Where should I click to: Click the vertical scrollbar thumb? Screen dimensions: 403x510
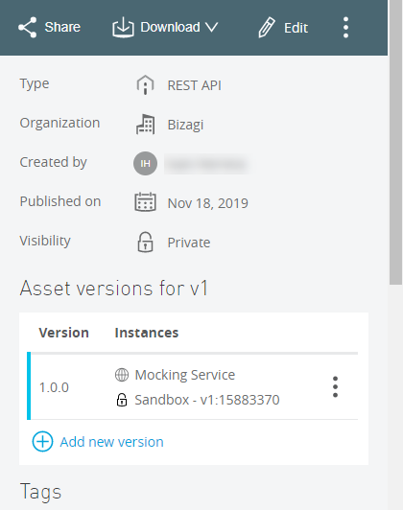point(396,142)
